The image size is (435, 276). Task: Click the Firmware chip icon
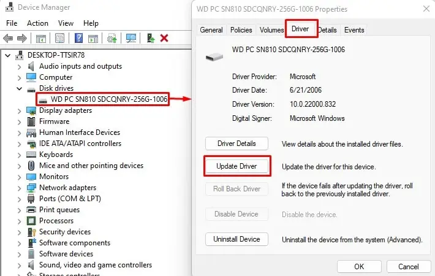[x=31, y=121]
